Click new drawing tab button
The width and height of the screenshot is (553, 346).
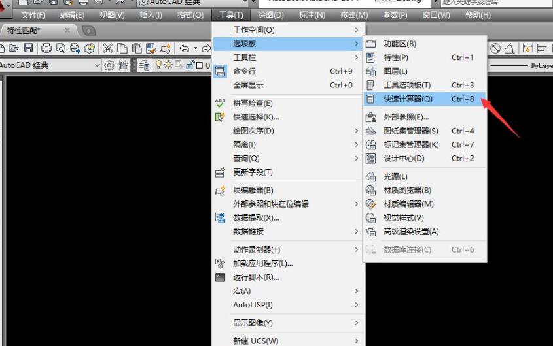pyautogui.click(x=89, y=31)
